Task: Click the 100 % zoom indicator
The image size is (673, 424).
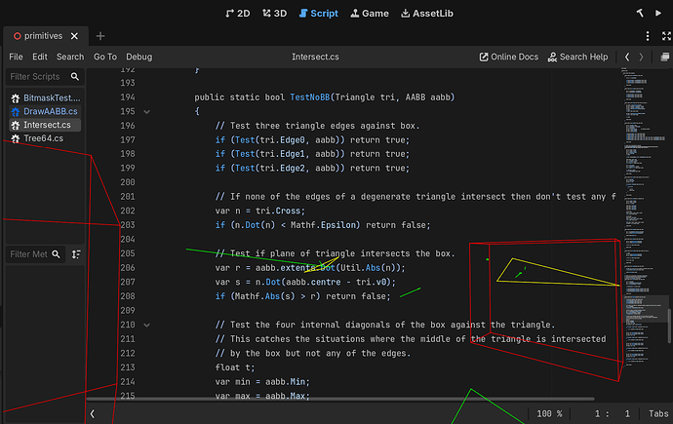Action: 549,413
